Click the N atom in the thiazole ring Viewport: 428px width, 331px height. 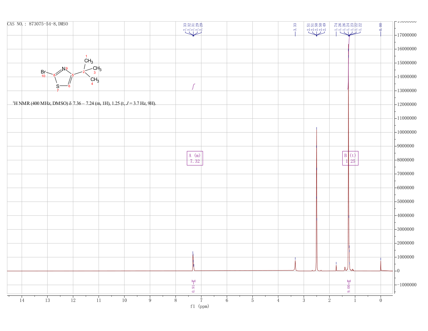pos(64,69)
